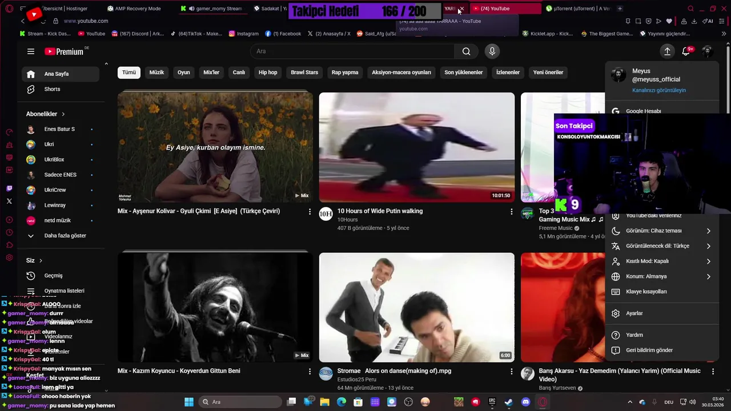Open the Facebook bookmark
The height and width of the screenshot is (411, 731).
coord(283,34)
